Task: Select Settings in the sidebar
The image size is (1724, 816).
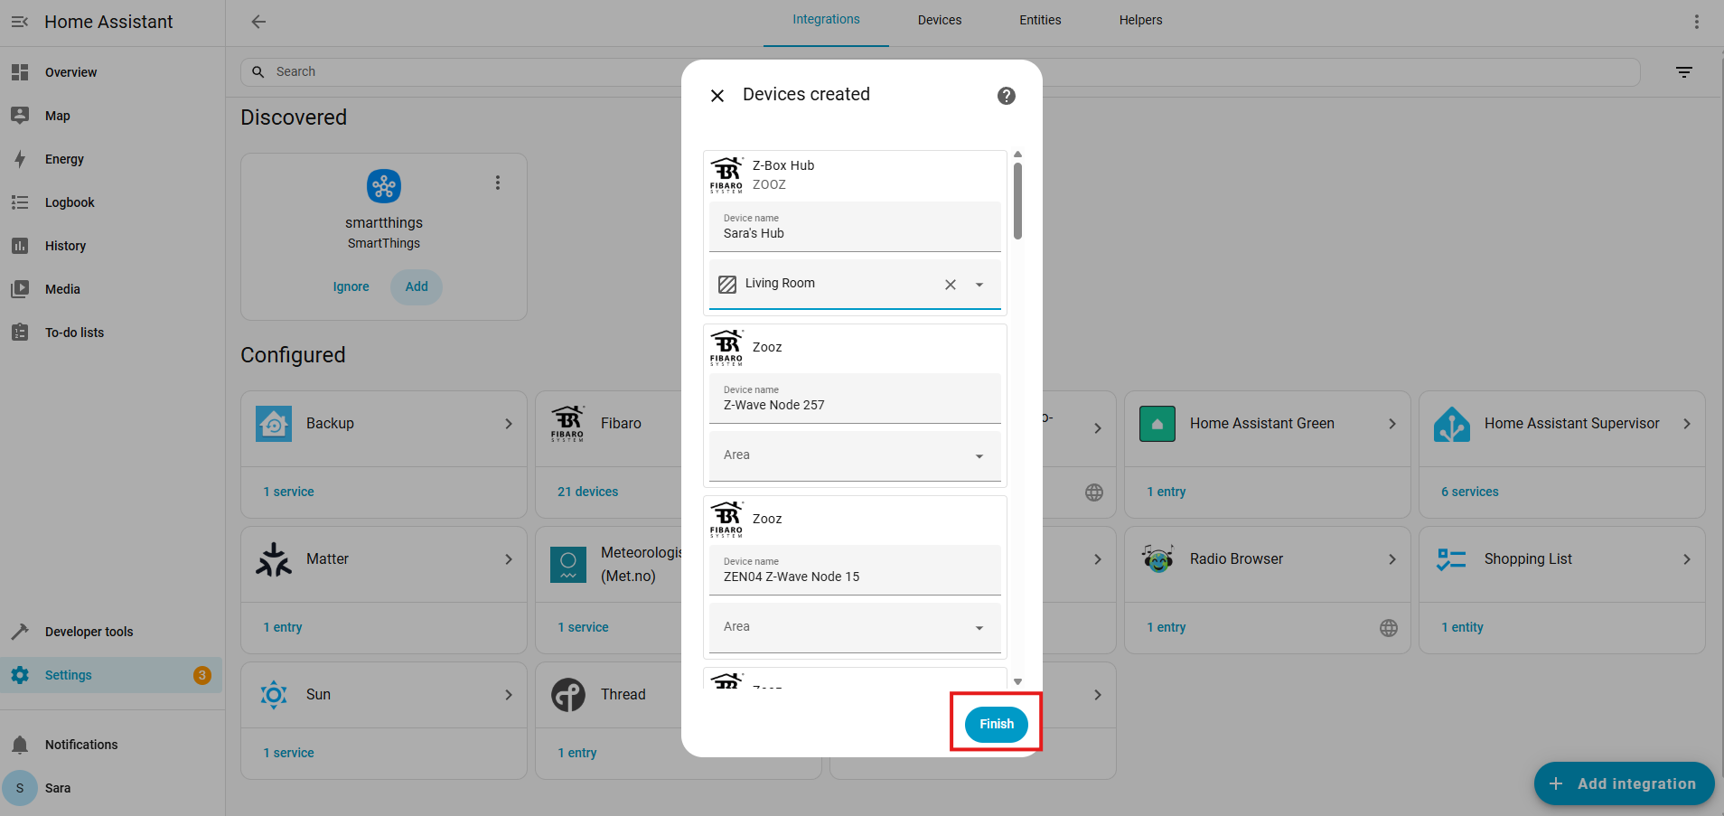Action: click(x=111, y=675)
